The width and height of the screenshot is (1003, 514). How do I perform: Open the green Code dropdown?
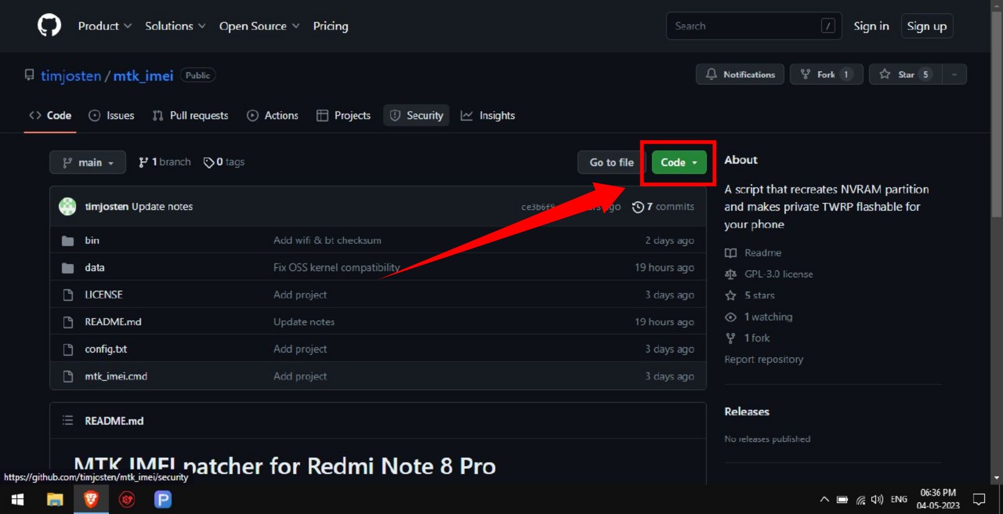679,162
